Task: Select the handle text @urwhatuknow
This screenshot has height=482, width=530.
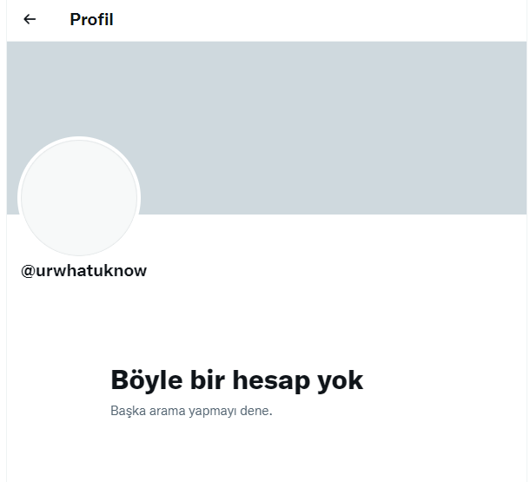Action: pyautogui.click(x=83, y=271)
